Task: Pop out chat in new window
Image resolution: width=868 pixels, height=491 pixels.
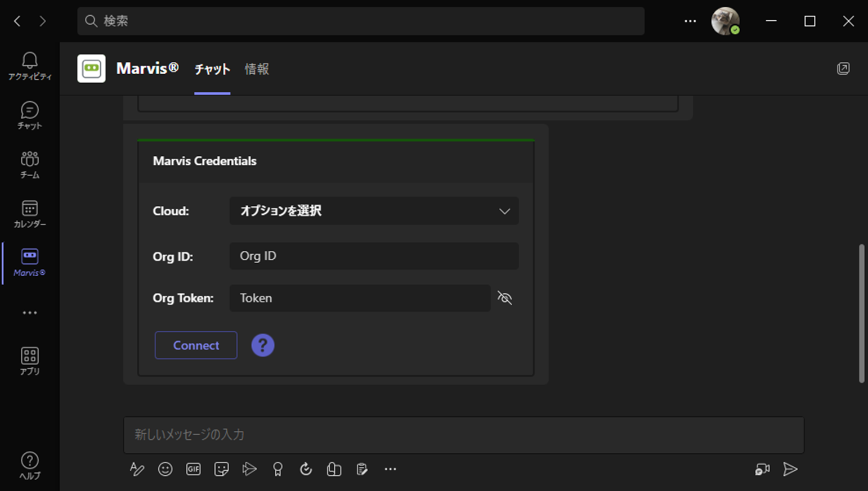Action: pos(843,69)
